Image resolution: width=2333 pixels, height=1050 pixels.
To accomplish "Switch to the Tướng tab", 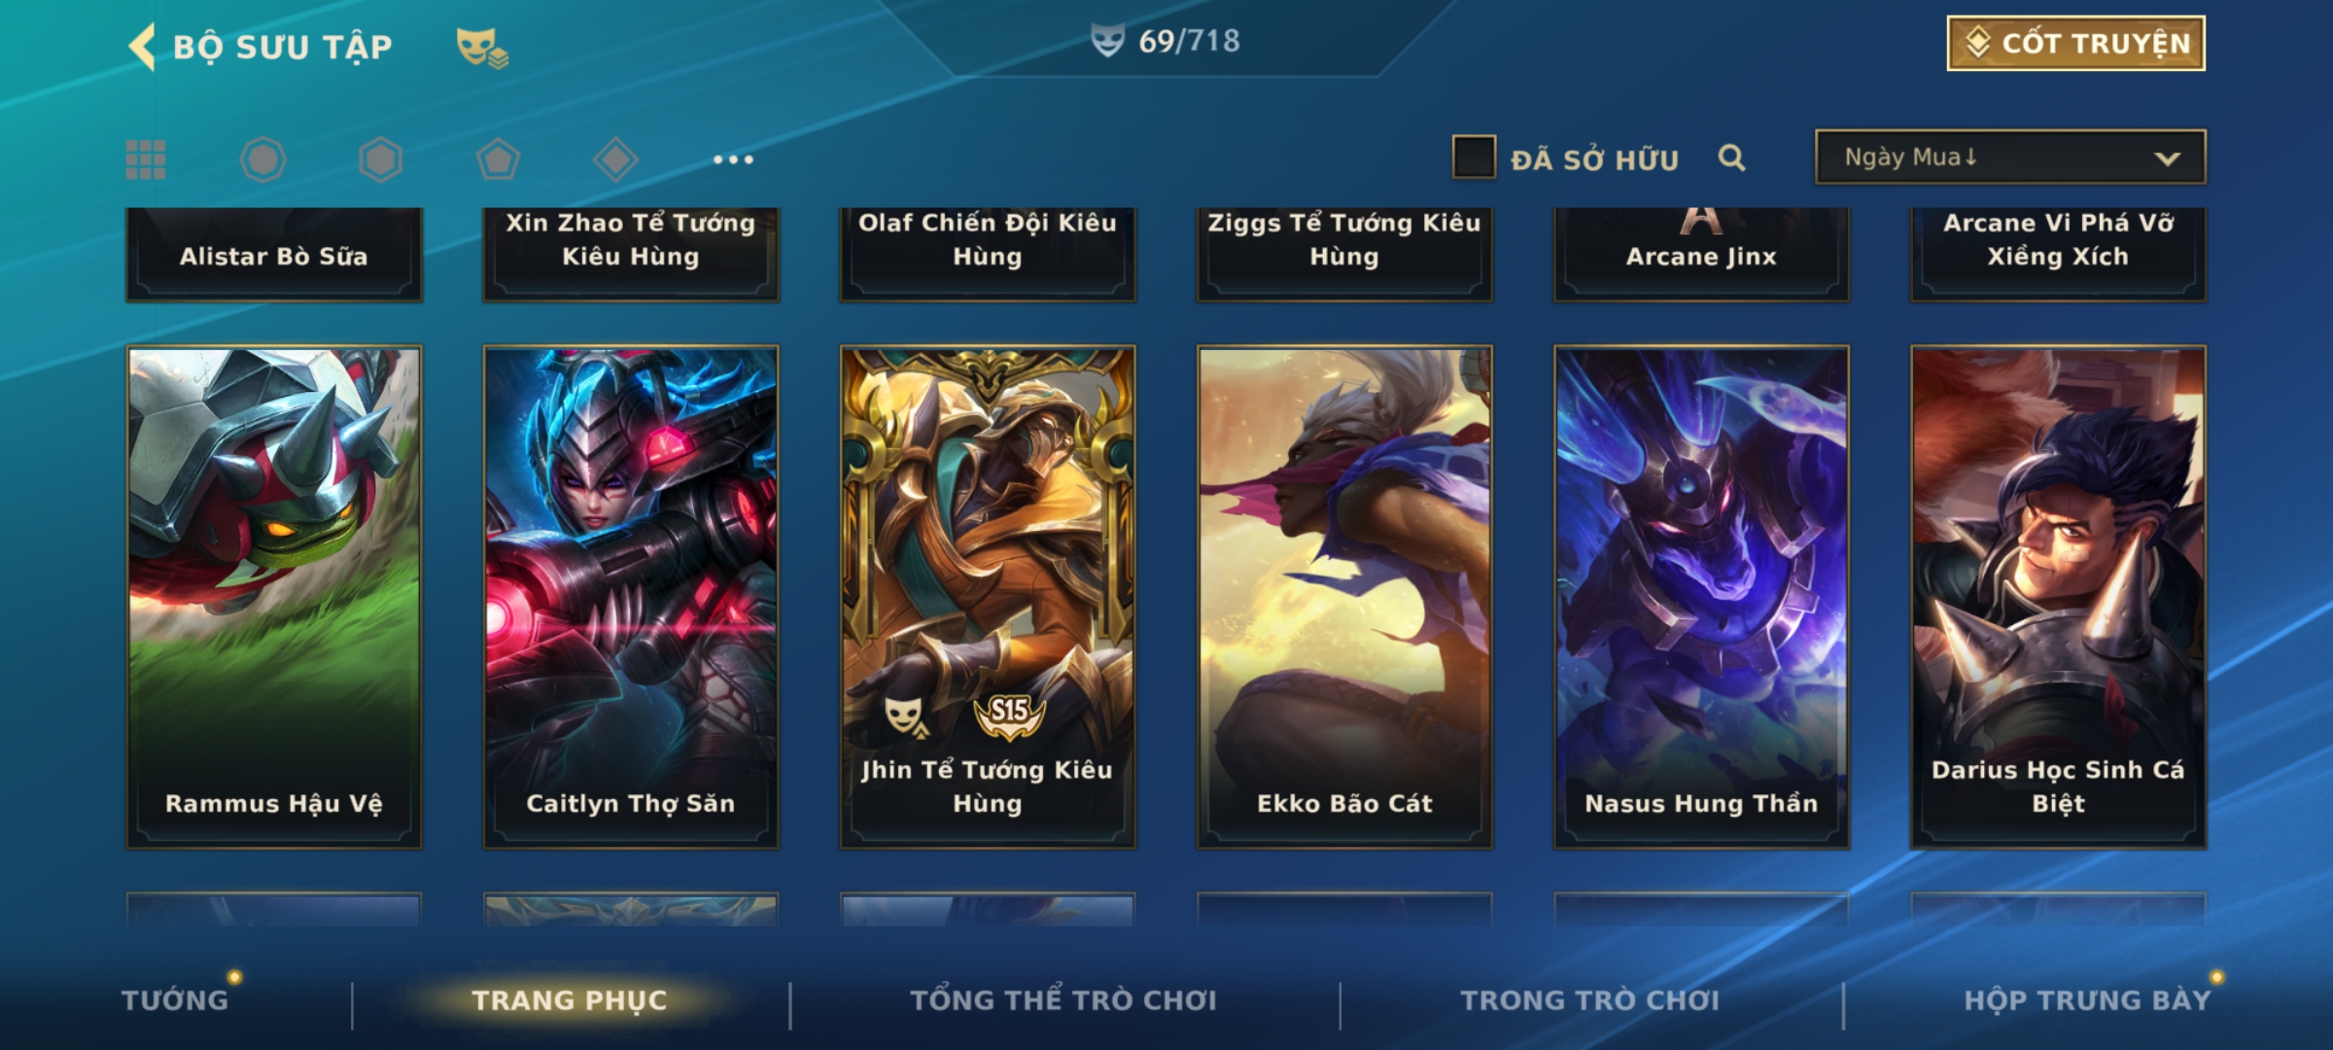I will tap(175, 999).
